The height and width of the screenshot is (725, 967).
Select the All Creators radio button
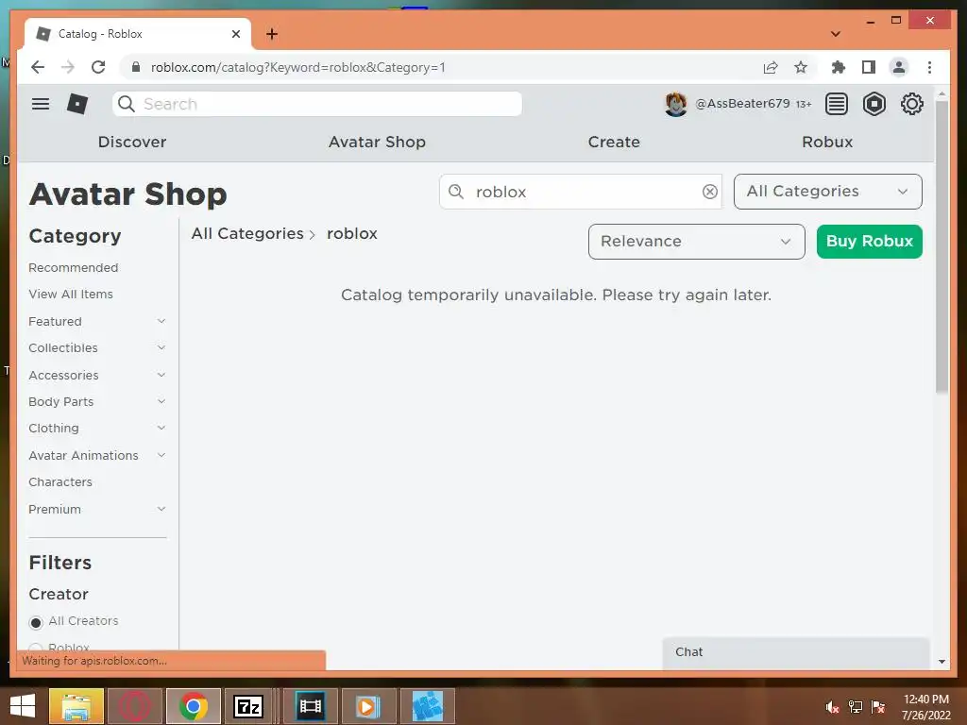(x=36, y=622)
